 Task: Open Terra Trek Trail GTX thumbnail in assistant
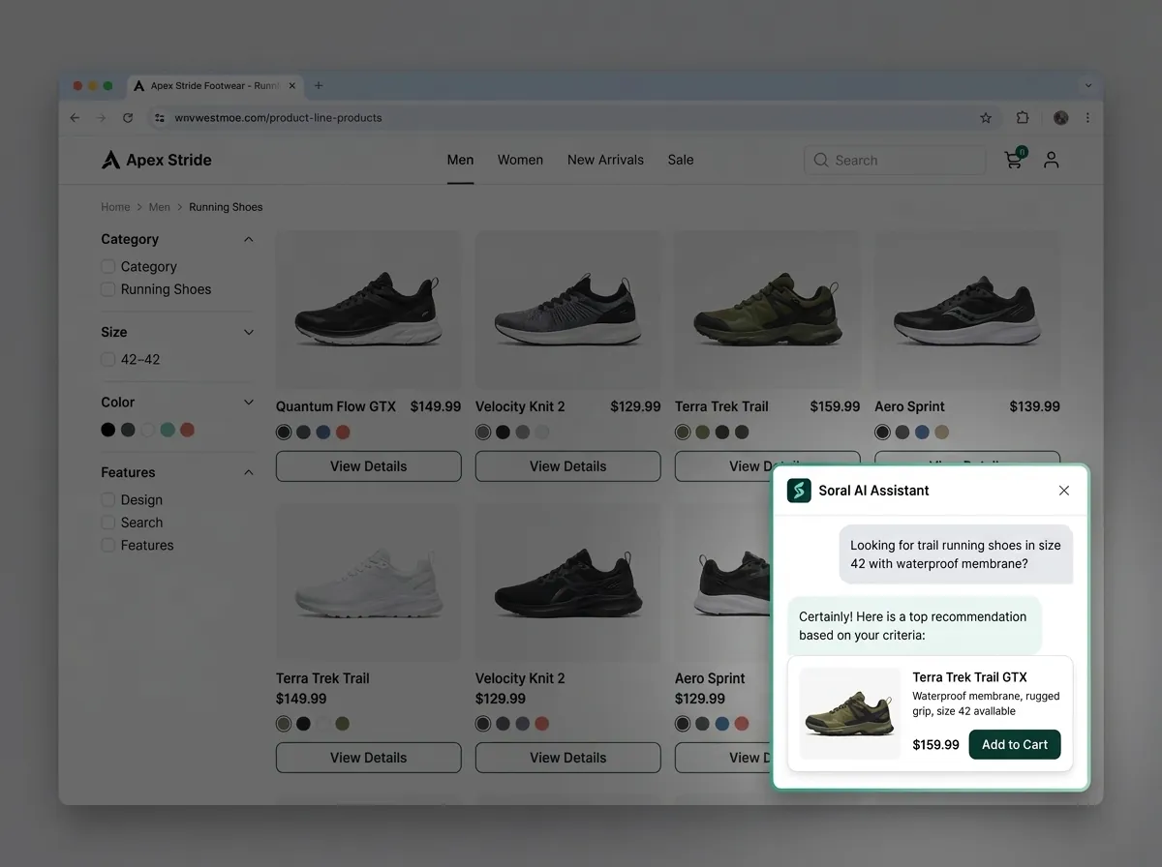[850, 713]
